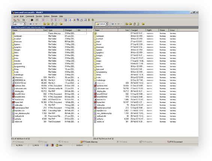212x161 pixels.
Task: Click the black preferences gear icon
Action: coord(32,20)
